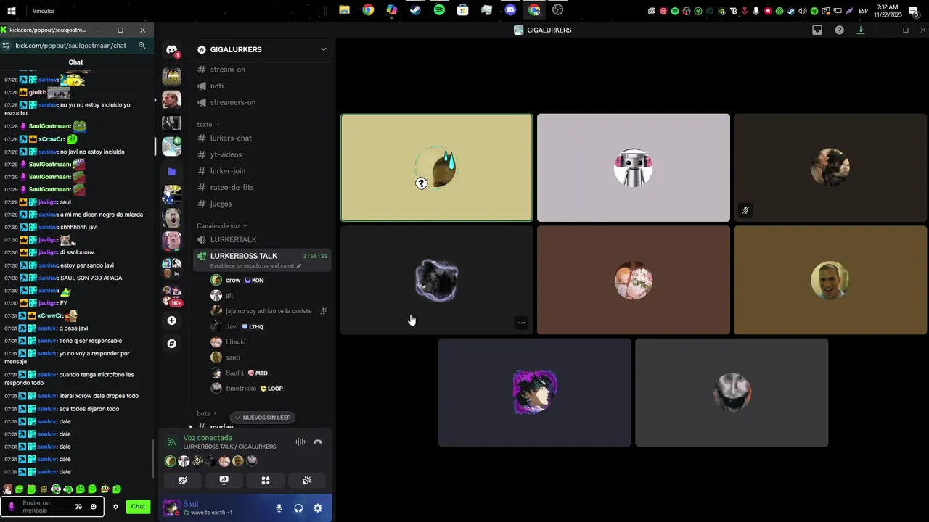929x522 pixels.
Task: Click the smiling man avatar video tile
Action: [x=830, y=280]
